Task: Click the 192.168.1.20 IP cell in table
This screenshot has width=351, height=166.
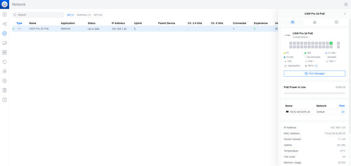Action: pyautogui.click(x=119, y=29)
